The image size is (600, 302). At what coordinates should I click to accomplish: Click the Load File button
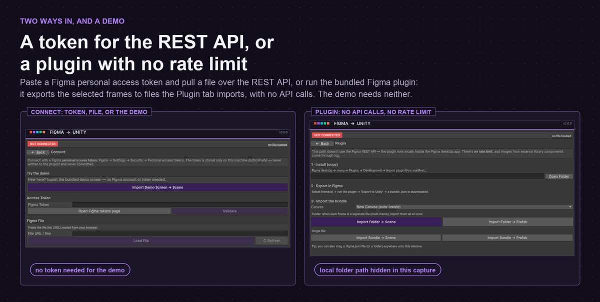click(x=141, y=241)
